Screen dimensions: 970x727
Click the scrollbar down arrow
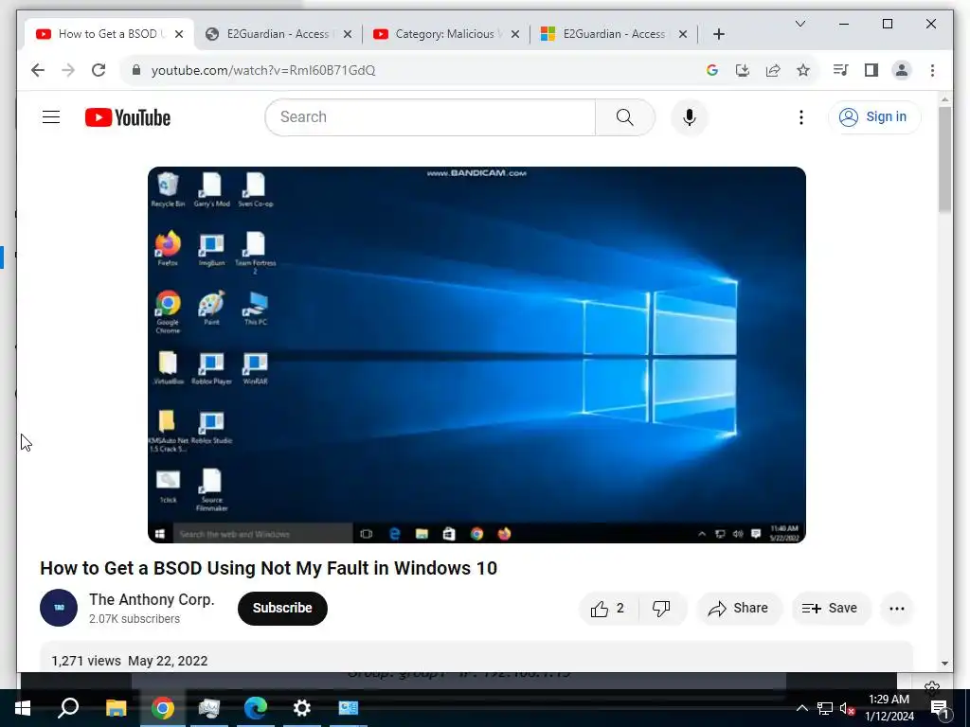(x=944, y=664)
